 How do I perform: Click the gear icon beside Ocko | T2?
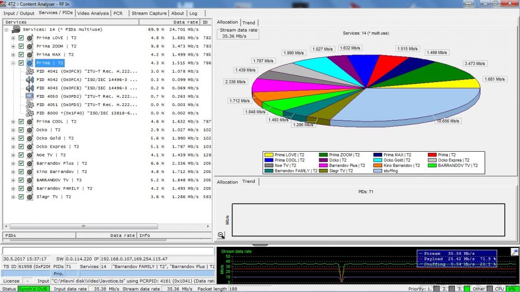(x=30, y=130)
